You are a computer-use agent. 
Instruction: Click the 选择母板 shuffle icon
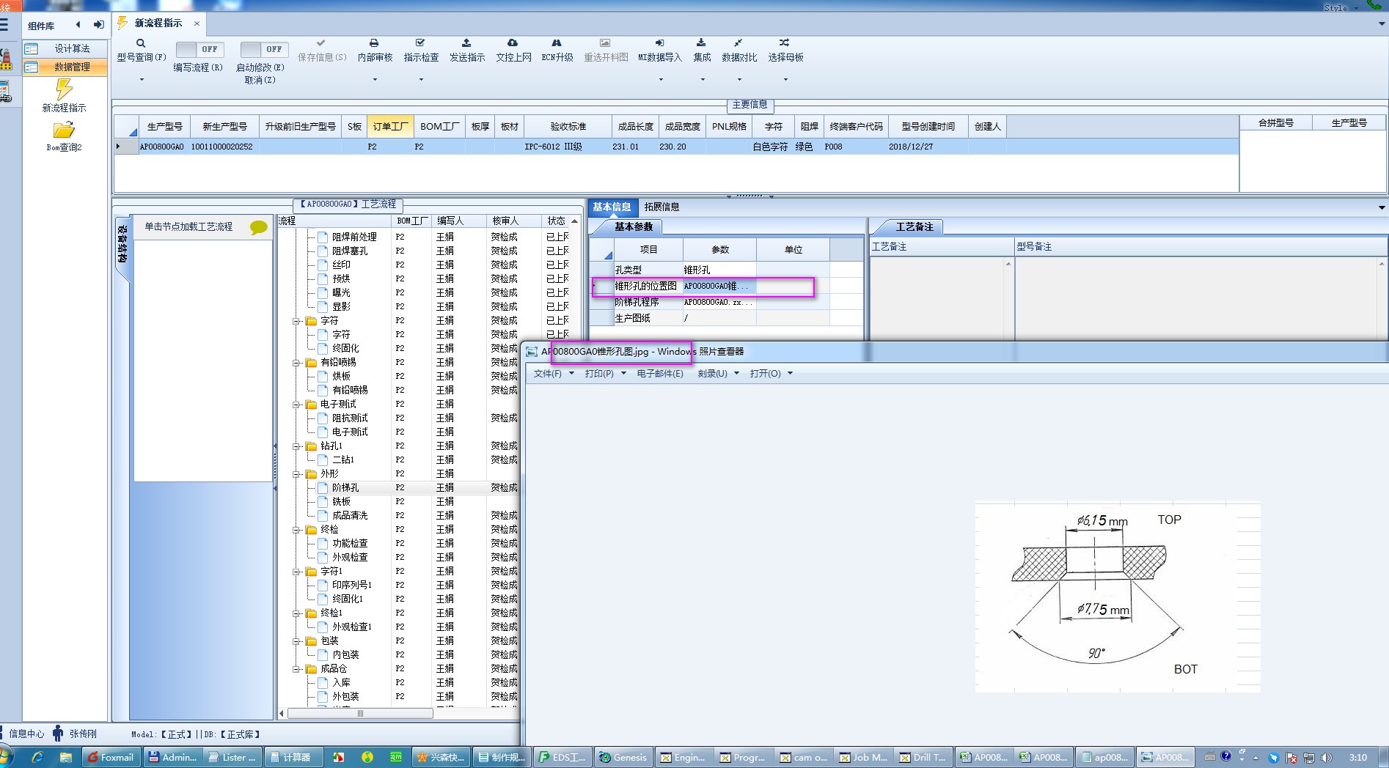click(785, 43)
